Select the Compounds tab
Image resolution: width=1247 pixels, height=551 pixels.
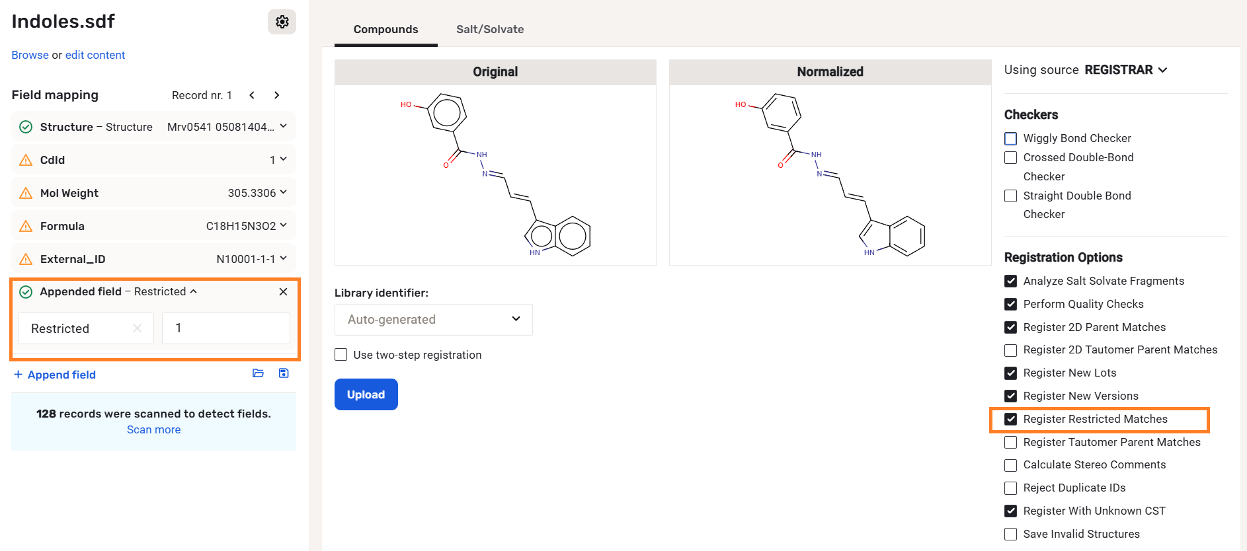pyautogui.click(x=385, y=29)
